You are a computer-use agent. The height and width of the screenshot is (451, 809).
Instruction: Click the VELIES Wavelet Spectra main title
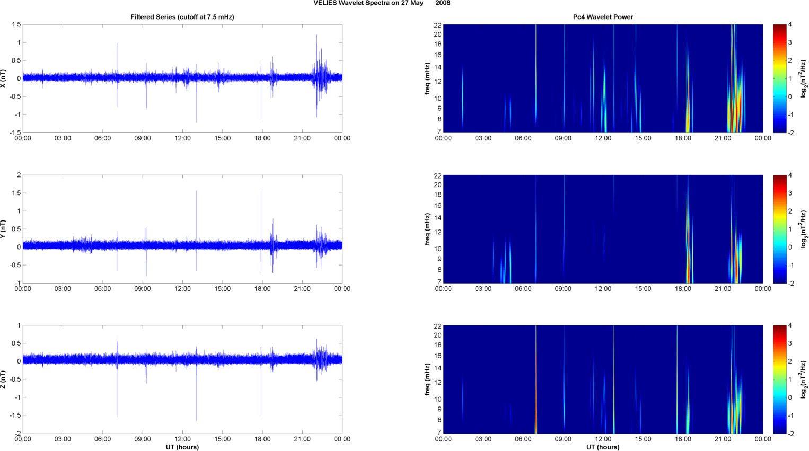pos(381,3)
